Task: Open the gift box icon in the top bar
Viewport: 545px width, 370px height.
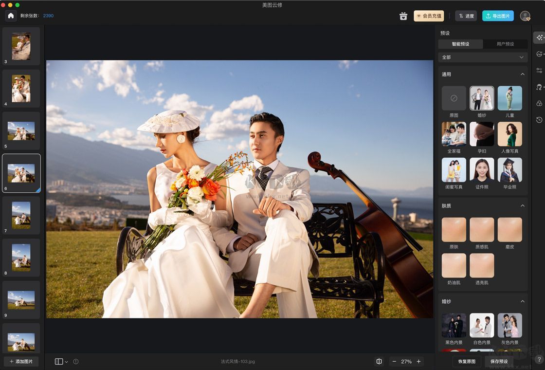Action: pyautogui.click(x=403, y=16)
